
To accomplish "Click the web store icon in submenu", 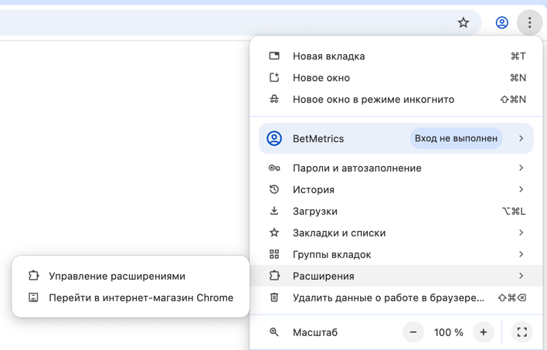I will 33,297.
